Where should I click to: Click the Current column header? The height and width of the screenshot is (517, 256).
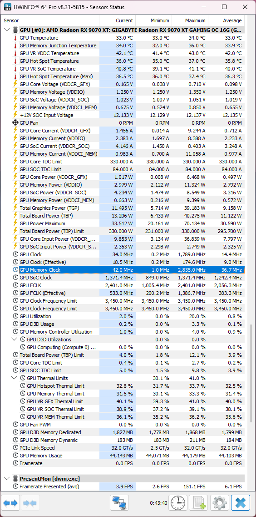118,20
